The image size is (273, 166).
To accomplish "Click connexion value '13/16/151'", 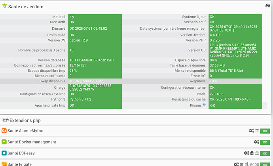I will (x=78, y=65).
